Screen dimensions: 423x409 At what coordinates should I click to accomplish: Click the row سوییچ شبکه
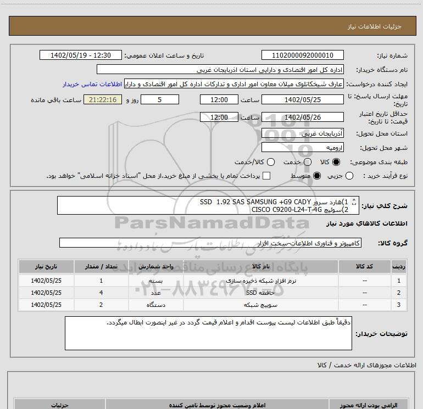point(213,305)
